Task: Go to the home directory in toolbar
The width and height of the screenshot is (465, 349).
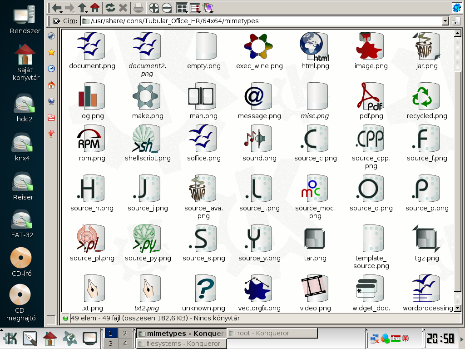Action: click(x=95, y=8)
